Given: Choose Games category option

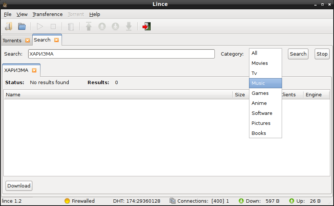Looking at the screenshot, I should click(x=265, y=93).
